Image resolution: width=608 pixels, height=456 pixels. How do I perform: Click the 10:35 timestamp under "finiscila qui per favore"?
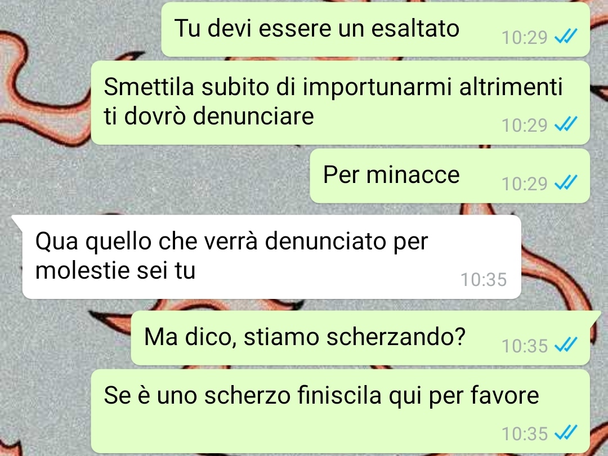[524, 433]
